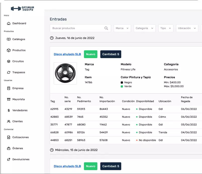
Task: Click the search magnifier icon
Action: pos(106,28)
